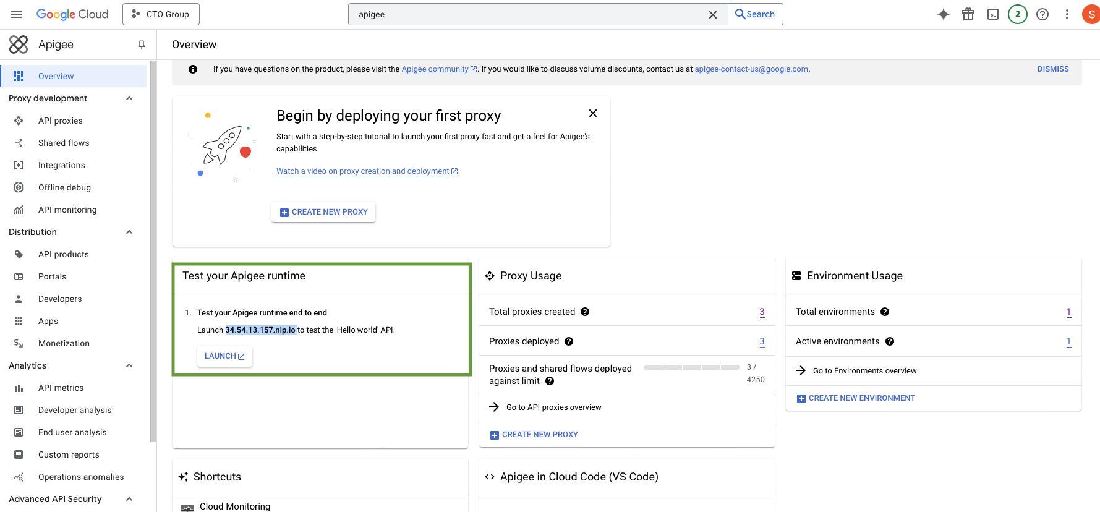Clear the search box with the X icon
This screenshot has height=512, width=1100.
tap(713, 15)
